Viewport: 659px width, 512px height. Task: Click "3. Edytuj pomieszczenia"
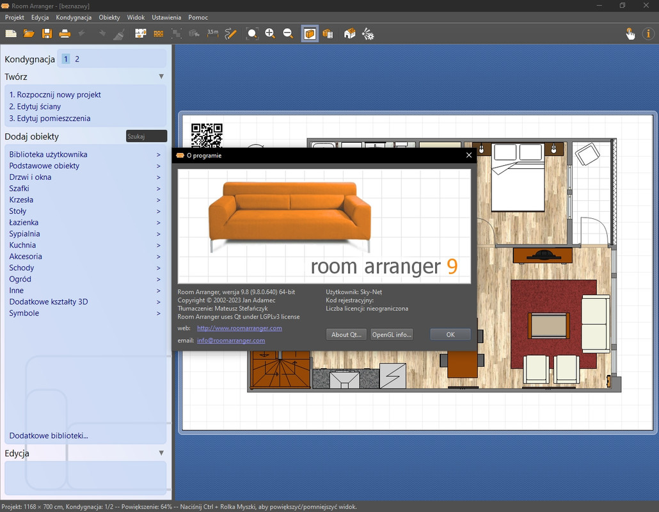coord(50,118)
